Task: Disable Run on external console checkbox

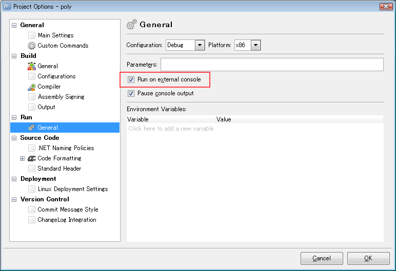Action: (131, 80)
